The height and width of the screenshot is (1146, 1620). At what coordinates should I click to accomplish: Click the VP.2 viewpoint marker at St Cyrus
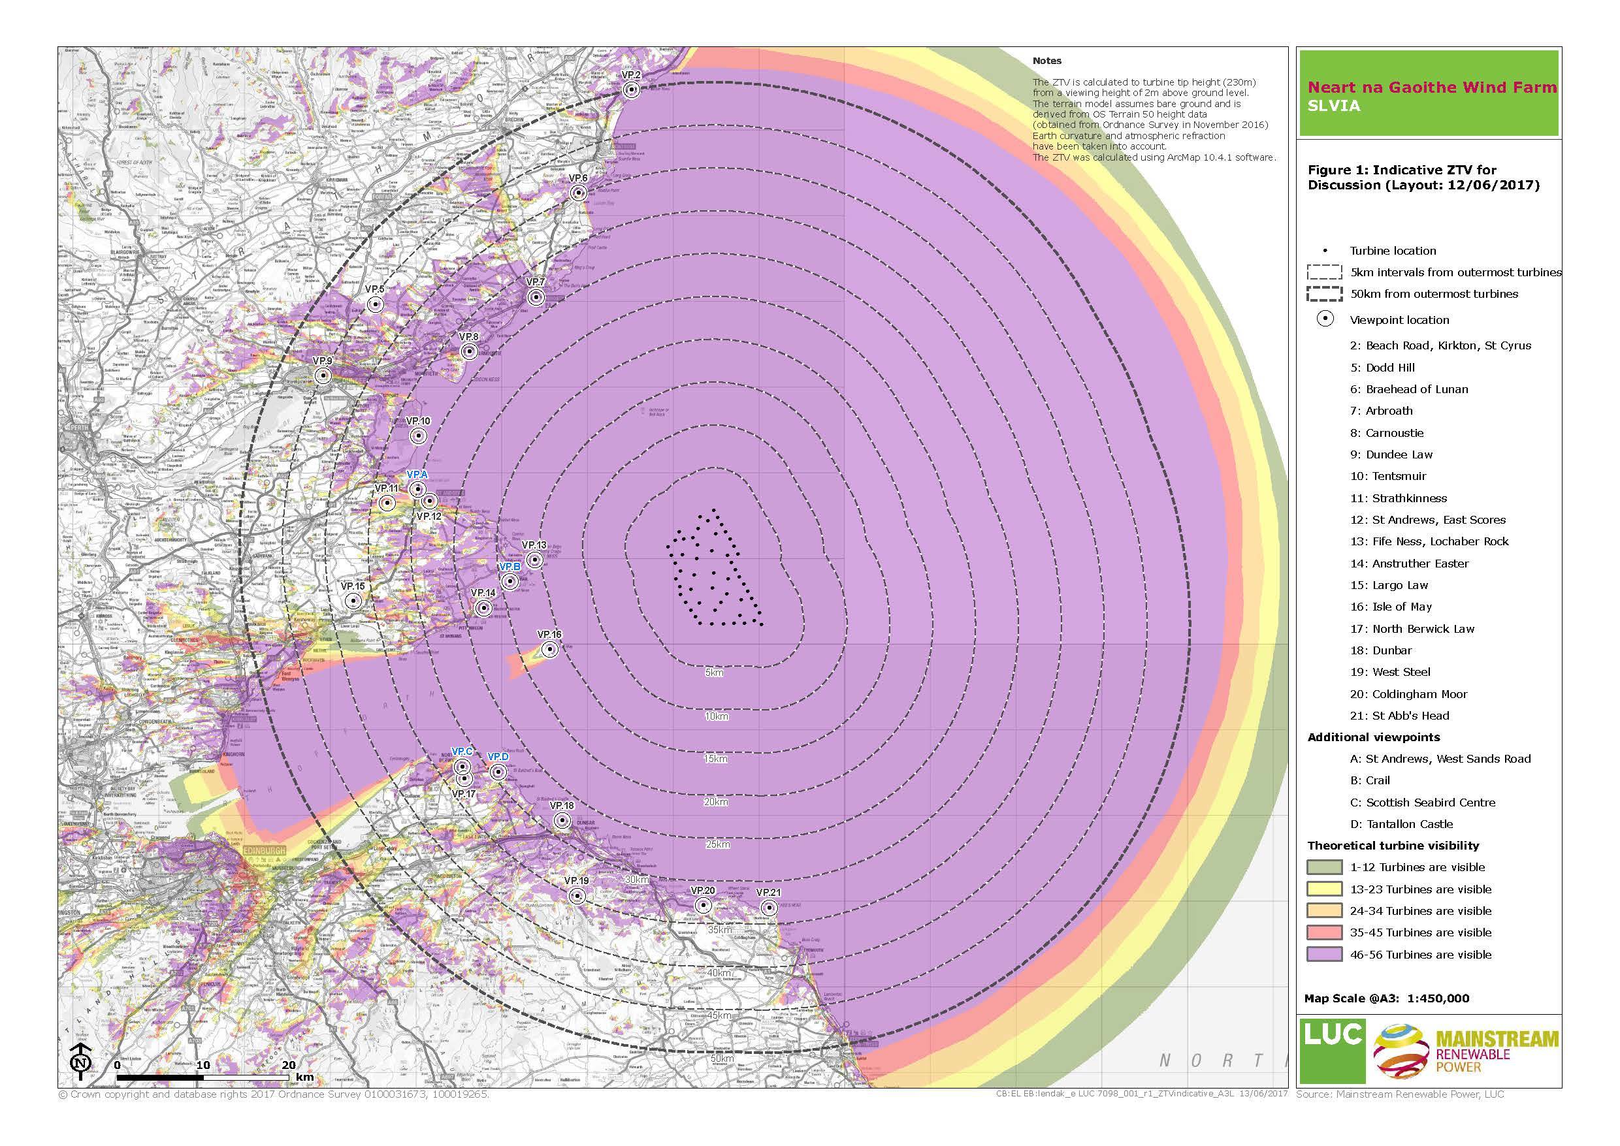[631, 89]
